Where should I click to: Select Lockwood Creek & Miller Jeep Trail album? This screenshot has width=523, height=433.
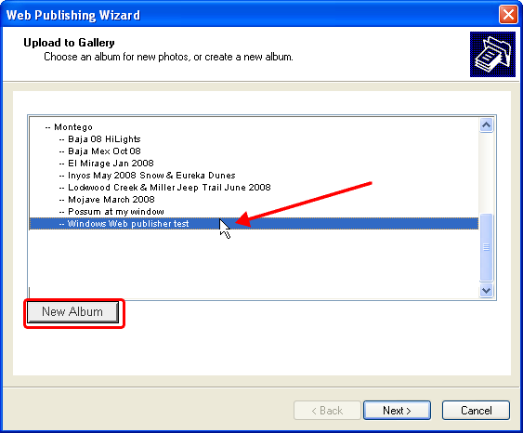[169, 187]
